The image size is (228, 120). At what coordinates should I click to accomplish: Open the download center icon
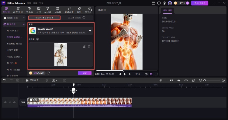(x=164, y=3)
